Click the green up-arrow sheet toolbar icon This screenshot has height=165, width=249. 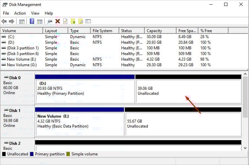73,22
